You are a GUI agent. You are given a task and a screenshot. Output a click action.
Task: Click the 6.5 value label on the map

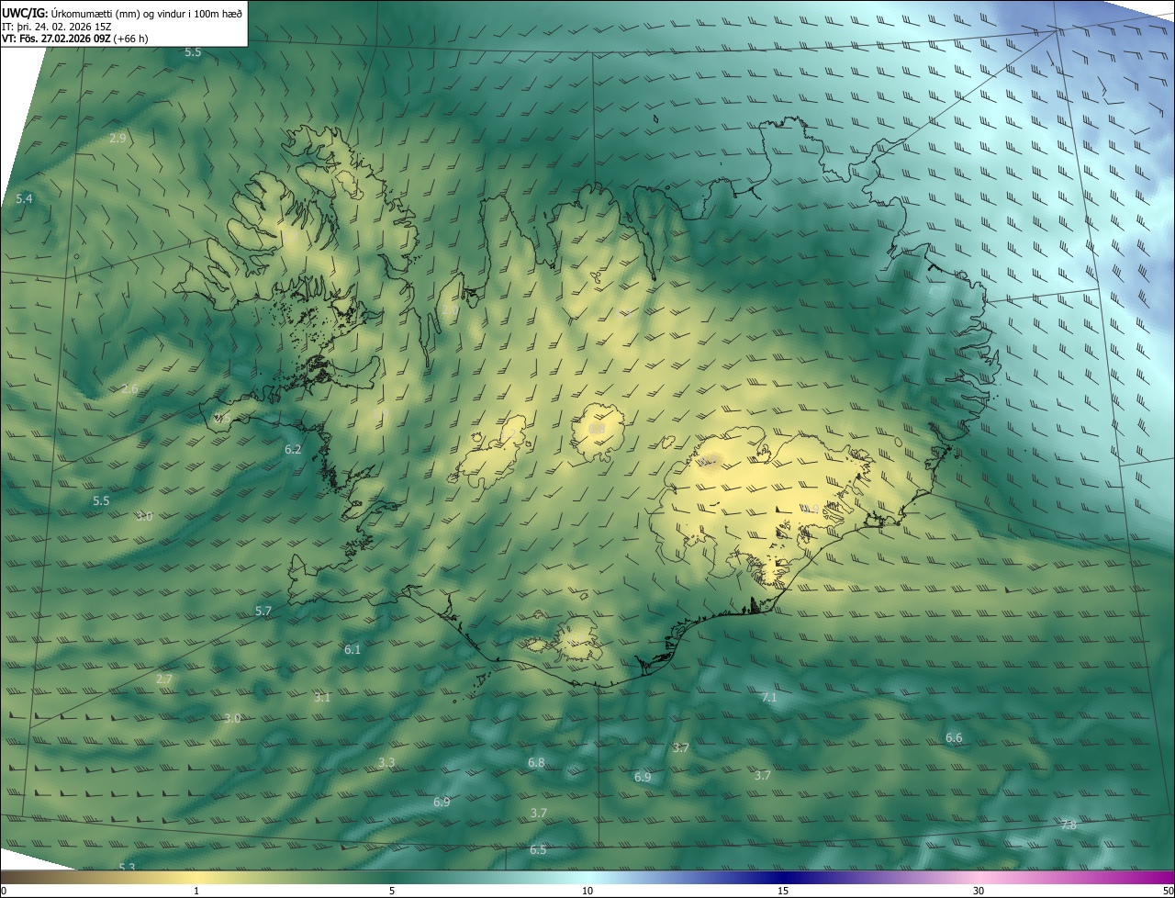pyautogui.click(x=538, y=850)
